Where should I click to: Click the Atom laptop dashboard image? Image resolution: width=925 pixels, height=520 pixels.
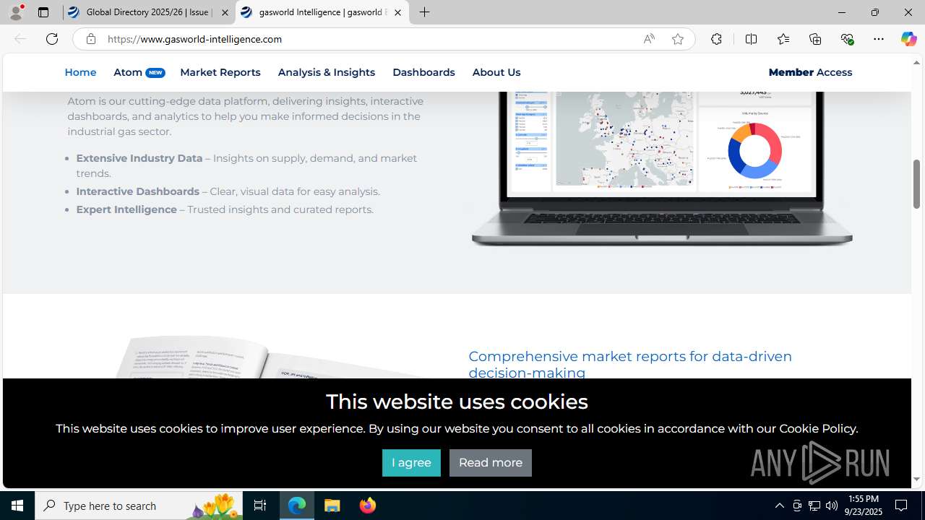click(661, 169)
